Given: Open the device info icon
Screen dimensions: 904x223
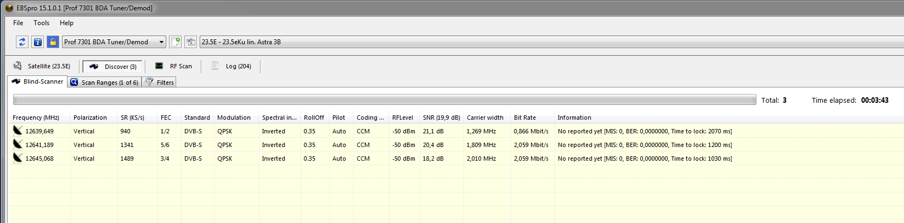Looking at the screenshot, I should tap(37, 42).
